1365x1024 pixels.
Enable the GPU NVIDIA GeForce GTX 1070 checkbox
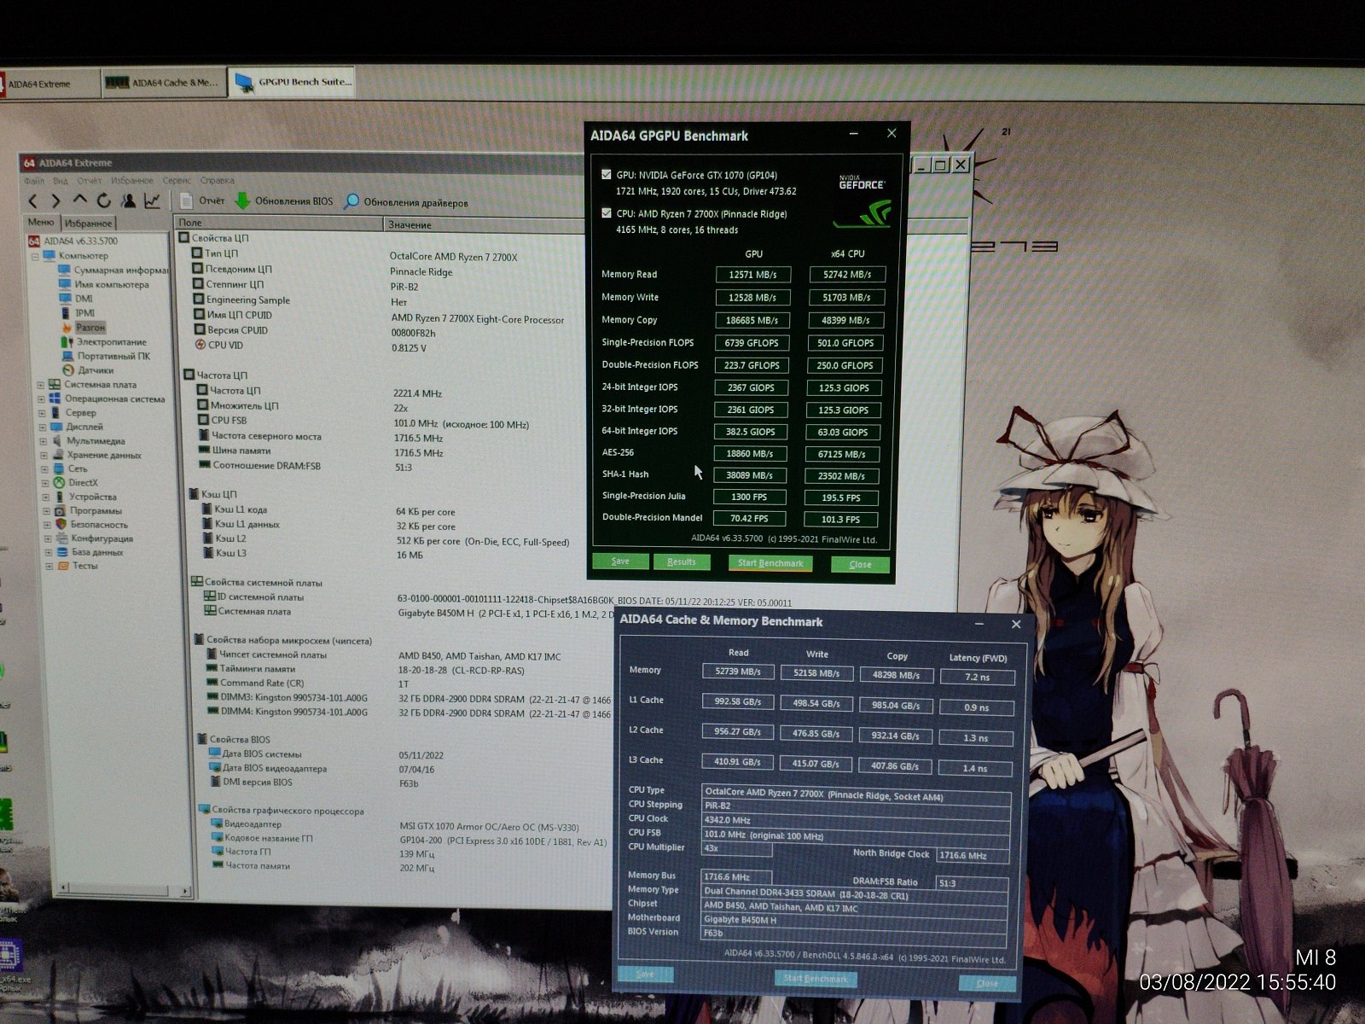tap(606, 174)
